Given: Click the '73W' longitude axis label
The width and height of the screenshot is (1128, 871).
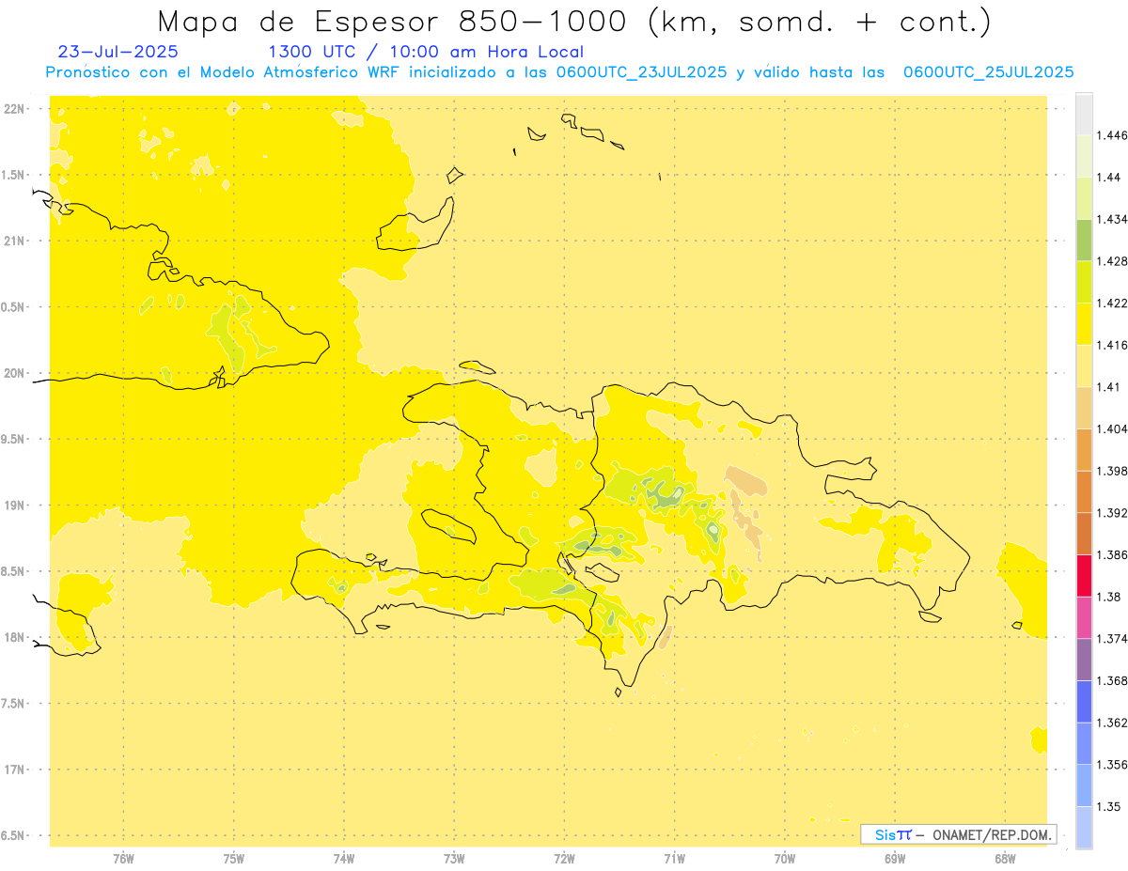Looking at the screenshot, I should (x=454, y=858).
